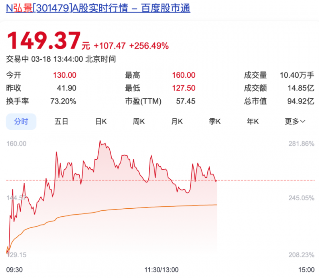Select the 分时 chart tab
This screenshot has height=278, width=319.
click(x=21, y=121)
